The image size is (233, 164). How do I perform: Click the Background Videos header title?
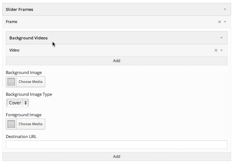[28, 38]
